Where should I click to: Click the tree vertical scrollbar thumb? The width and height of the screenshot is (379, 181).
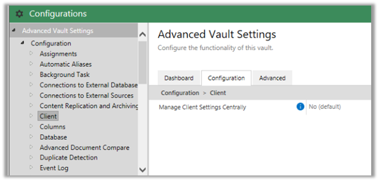(x=143, y=62)
